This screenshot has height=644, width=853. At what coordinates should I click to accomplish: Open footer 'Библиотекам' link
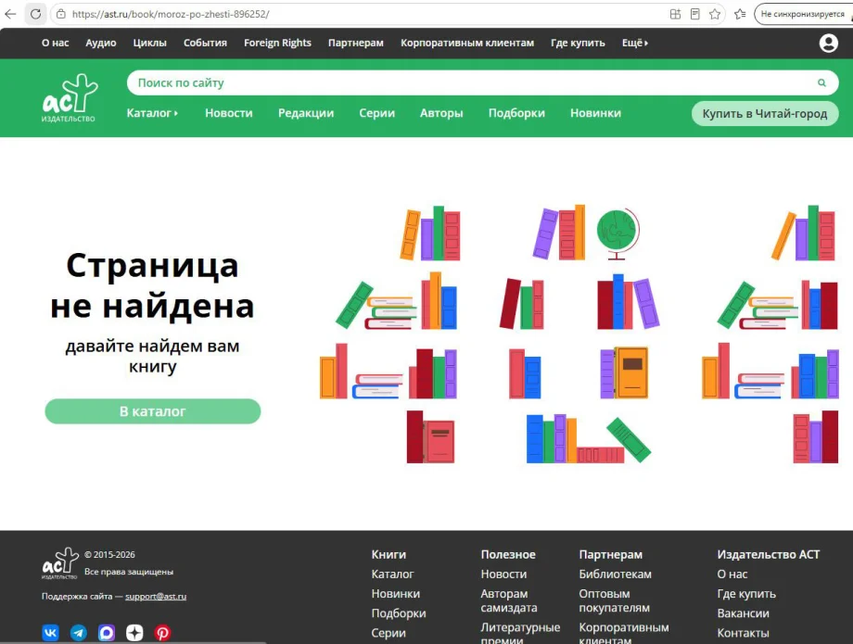(615, 574)
